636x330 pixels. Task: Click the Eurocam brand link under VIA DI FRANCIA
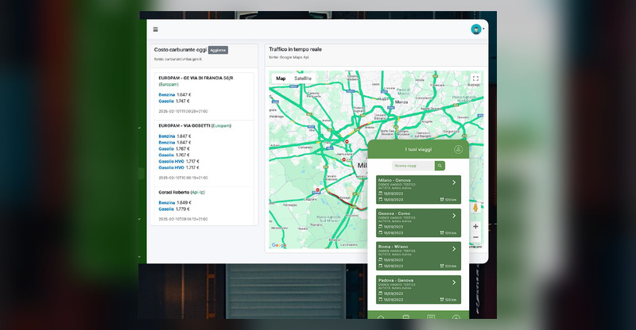169,84
